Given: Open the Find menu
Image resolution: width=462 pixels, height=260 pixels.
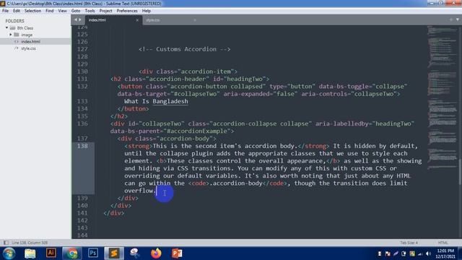Looking at the screenshot, I should (x=50, y=11).
